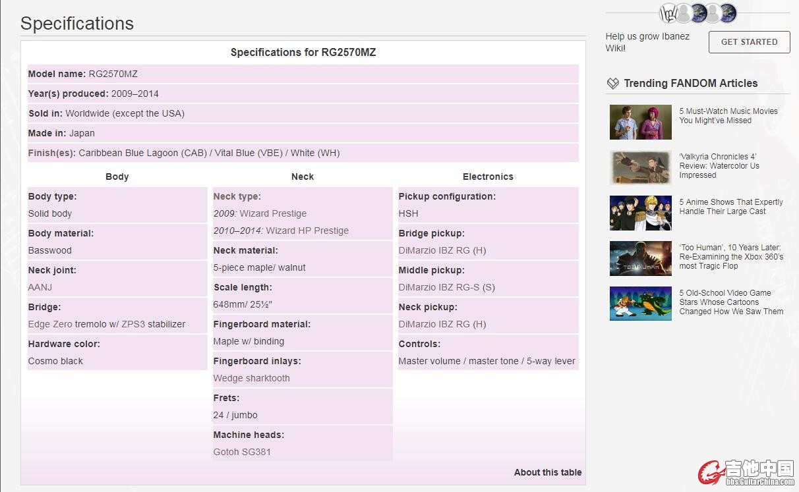Select the 'Maple w/ binding' fingerboard value

pyautogui.click(x=249, y=341)
